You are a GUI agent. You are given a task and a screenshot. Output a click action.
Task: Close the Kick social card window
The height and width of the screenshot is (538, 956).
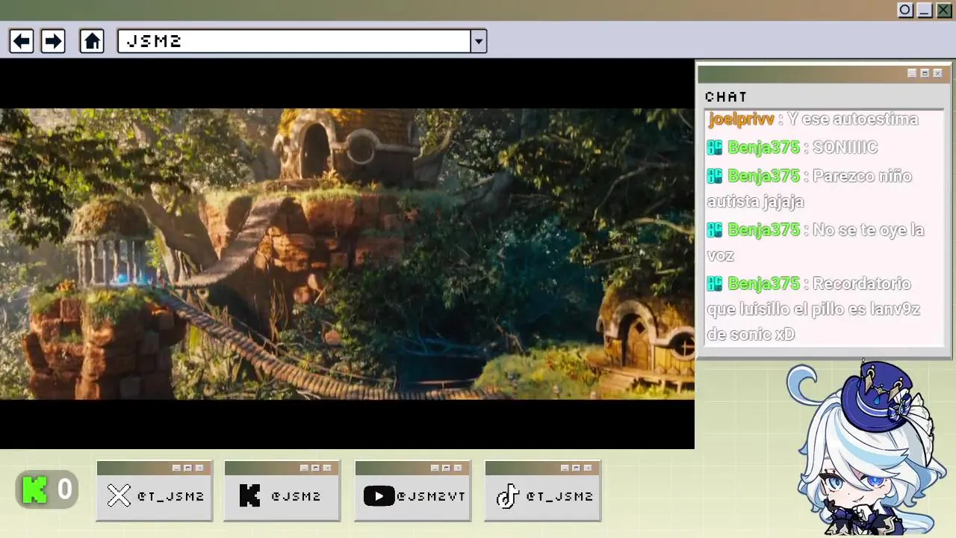[x=327, y=468]
